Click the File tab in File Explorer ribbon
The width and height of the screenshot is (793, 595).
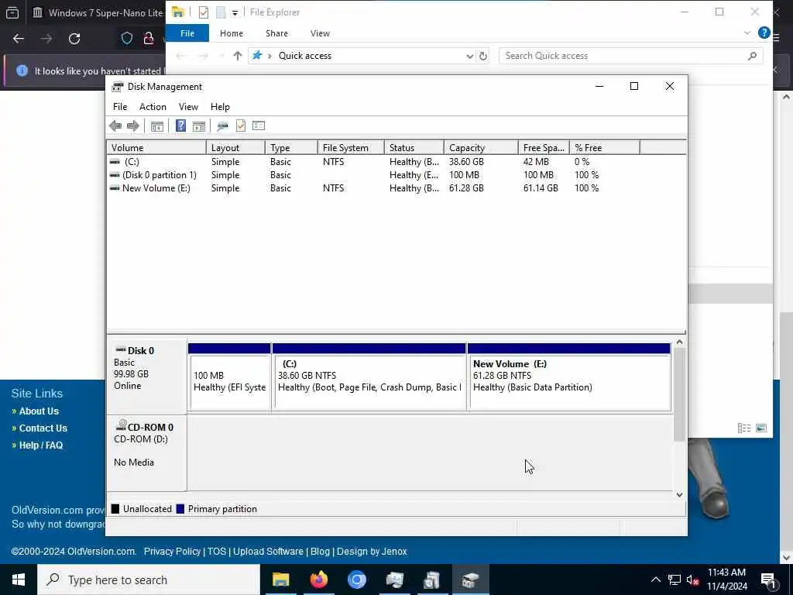187,33
